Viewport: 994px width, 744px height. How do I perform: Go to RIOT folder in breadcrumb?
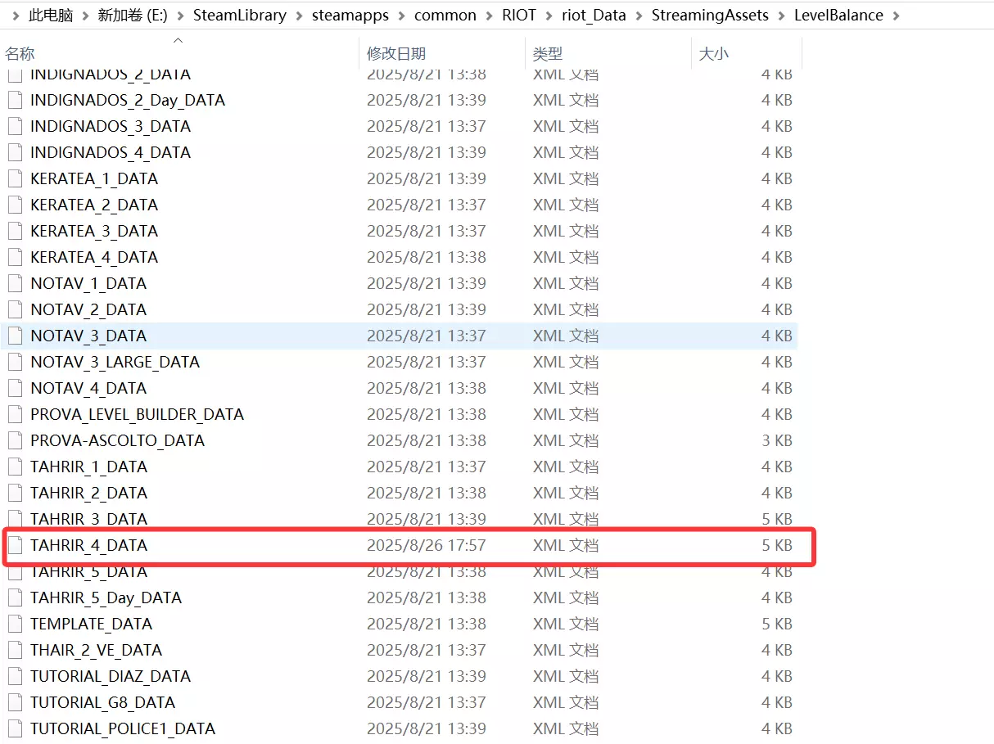[x=519, y=16]
